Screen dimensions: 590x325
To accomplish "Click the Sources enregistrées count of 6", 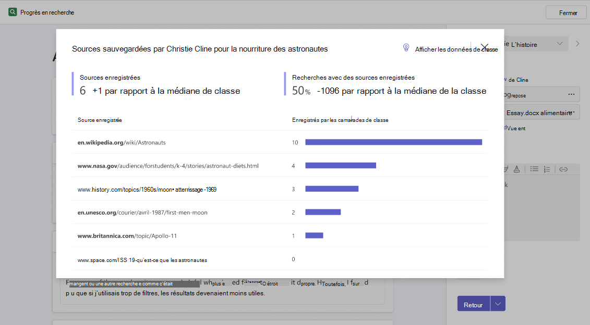I will click(83, 91).
